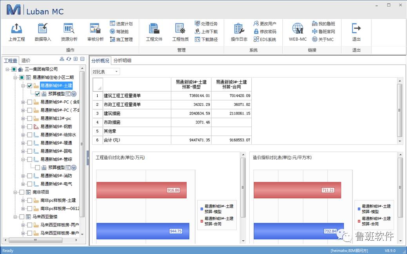Click the 预算-合同 column header
Screen dimensions: 407x254
point(231,84)
